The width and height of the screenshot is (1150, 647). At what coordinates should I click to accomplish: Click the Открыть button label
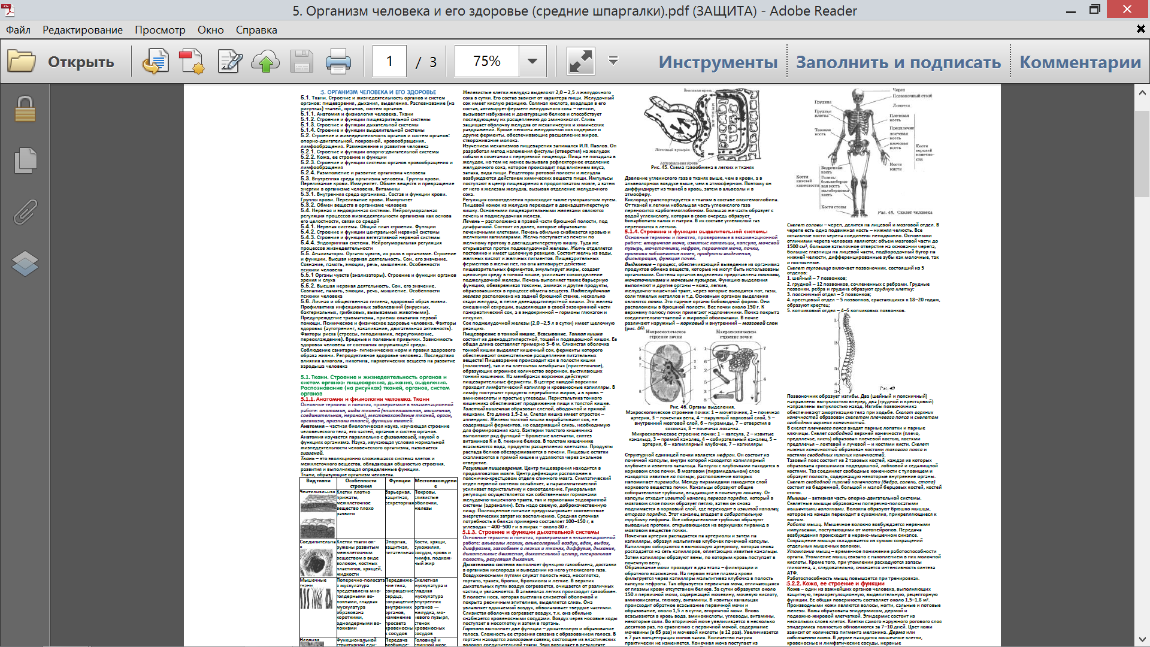click(x=81, y=62)
